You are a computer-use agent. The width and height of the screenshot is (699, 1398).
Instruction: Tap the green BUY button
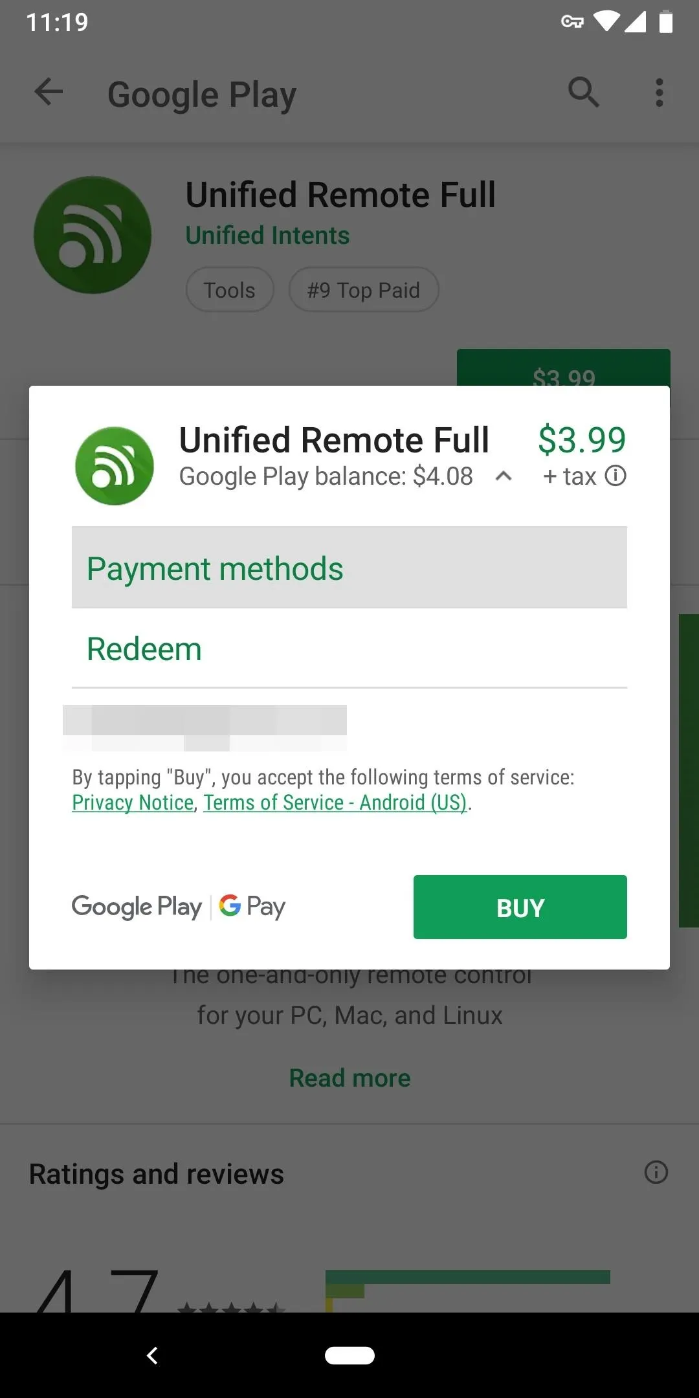click(520, 907)
